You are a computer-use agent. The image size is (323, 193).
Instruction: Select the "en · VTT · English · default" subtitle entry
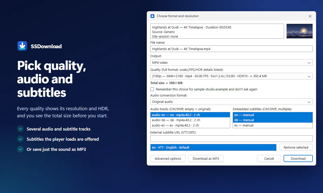213,147
